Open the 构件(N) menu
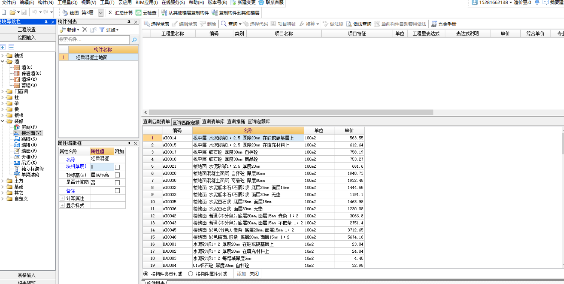The image size is (564, 284). (x=46, y=2)
